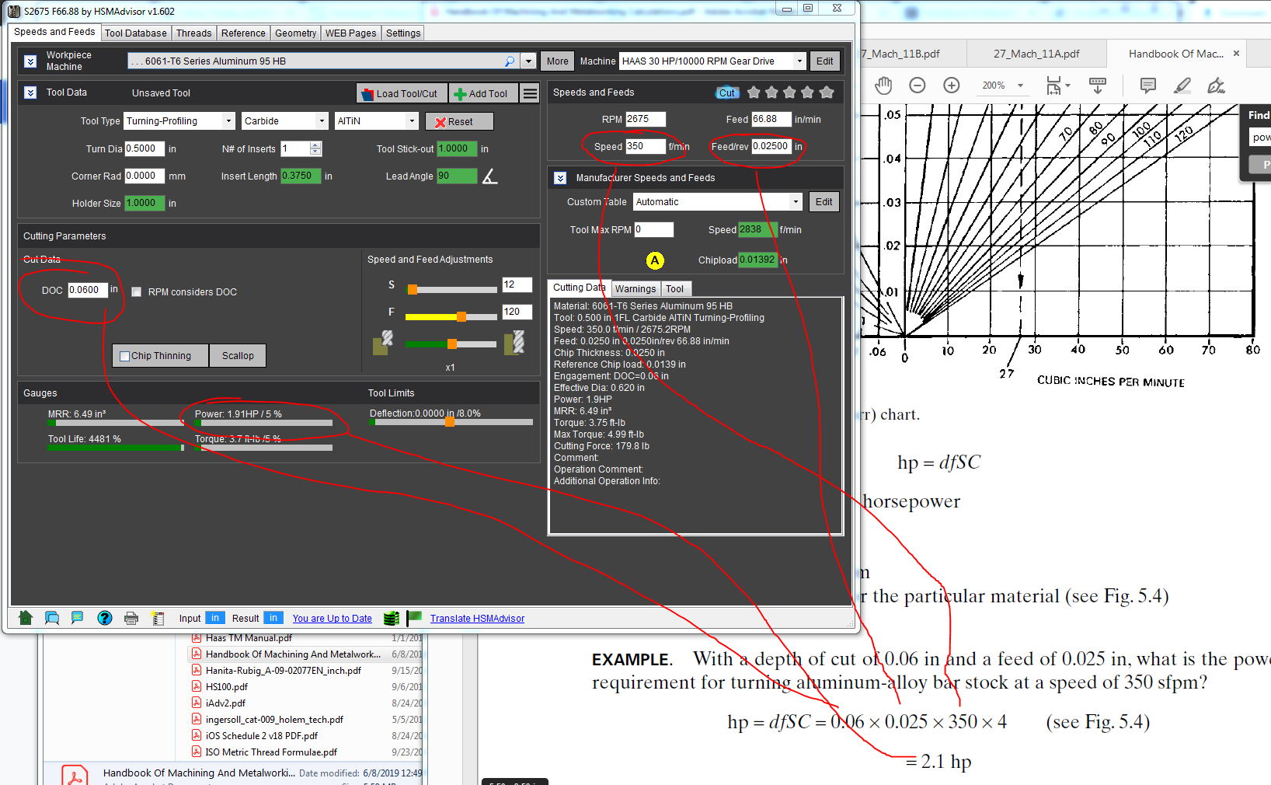Zoom in with plus icon in PDF viewer
Screen dimensions: 1271x785
[x=952, y=85]
